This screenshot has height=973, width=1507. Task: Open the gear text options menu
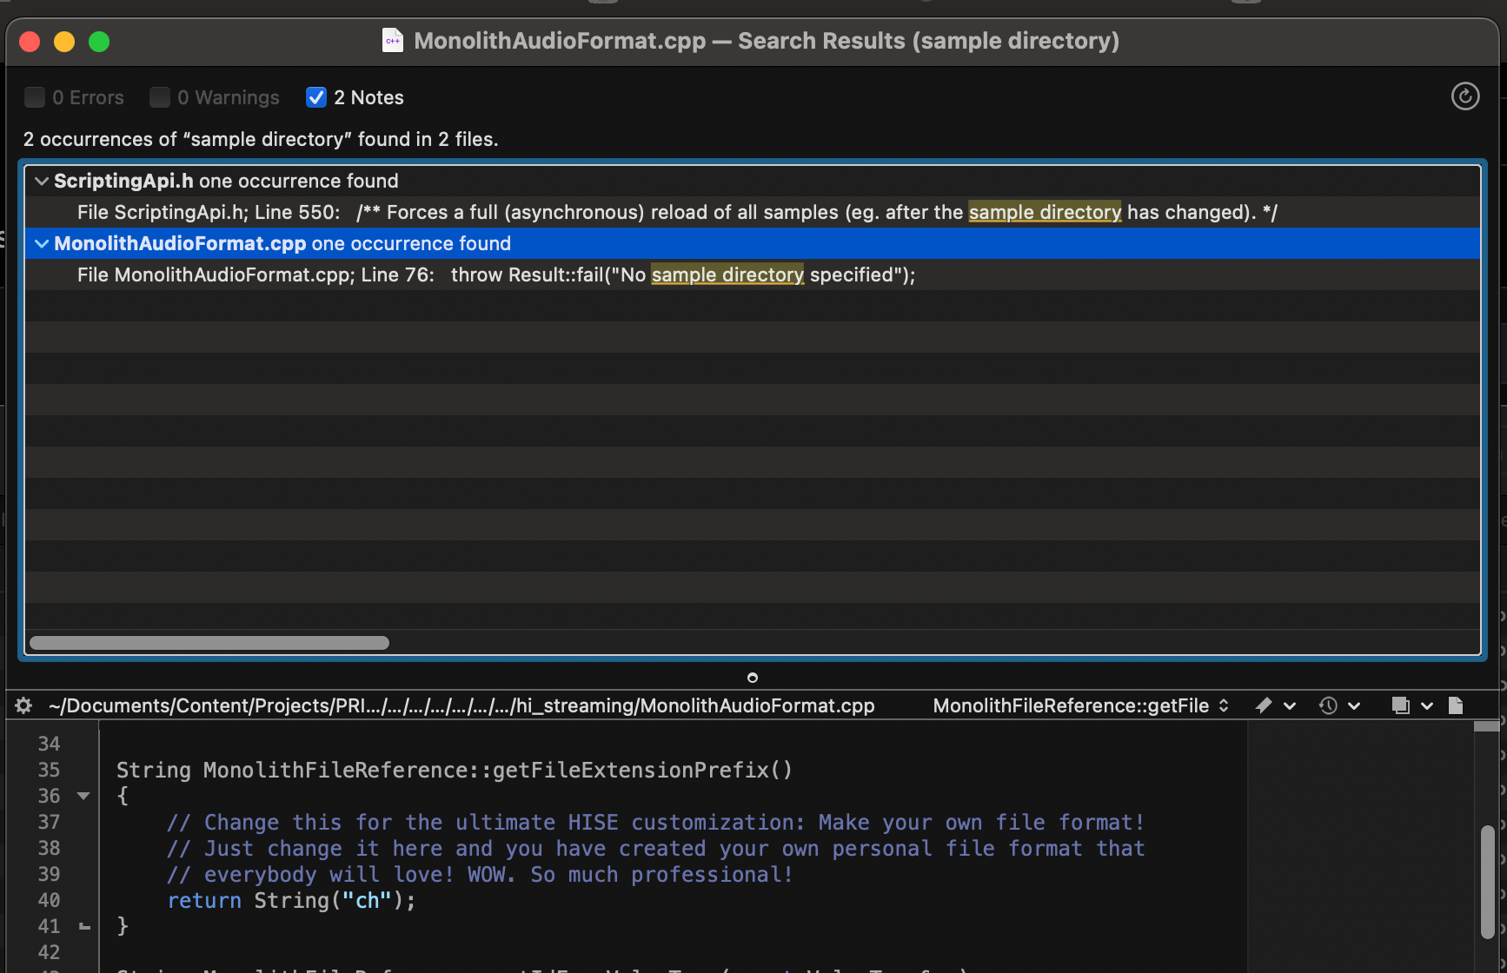pyautogui.click(x=23, y=705)
